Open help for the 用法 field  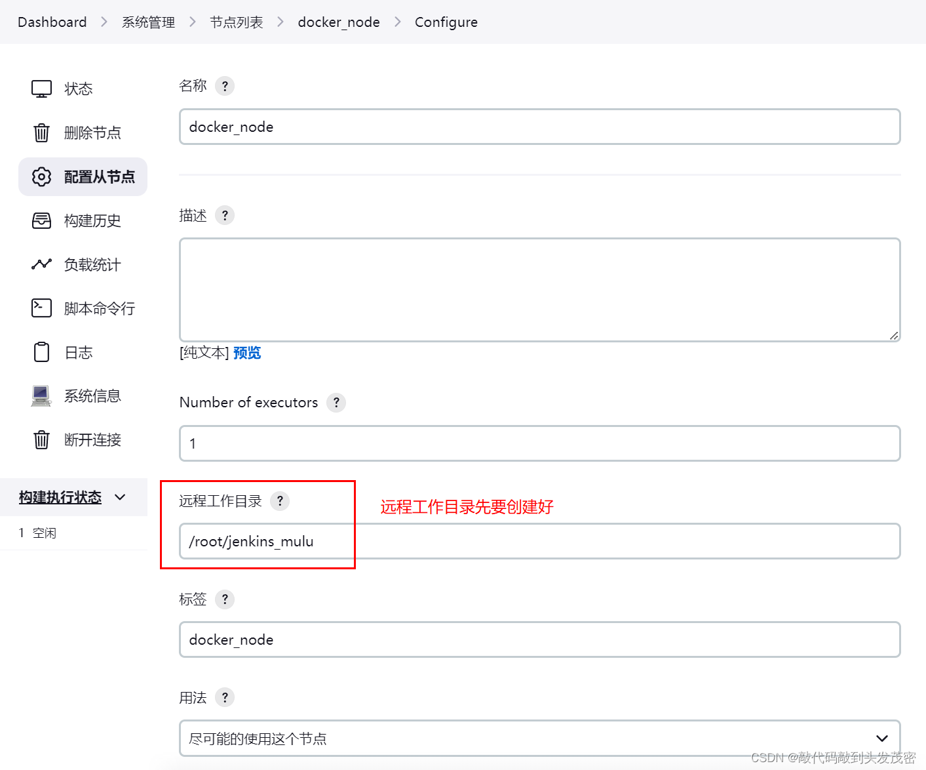(x=225, y=697)
